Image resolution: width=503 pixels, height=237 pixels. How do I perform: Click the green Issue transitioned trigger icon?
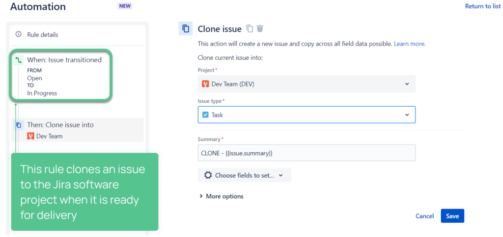tap(19, 60)
